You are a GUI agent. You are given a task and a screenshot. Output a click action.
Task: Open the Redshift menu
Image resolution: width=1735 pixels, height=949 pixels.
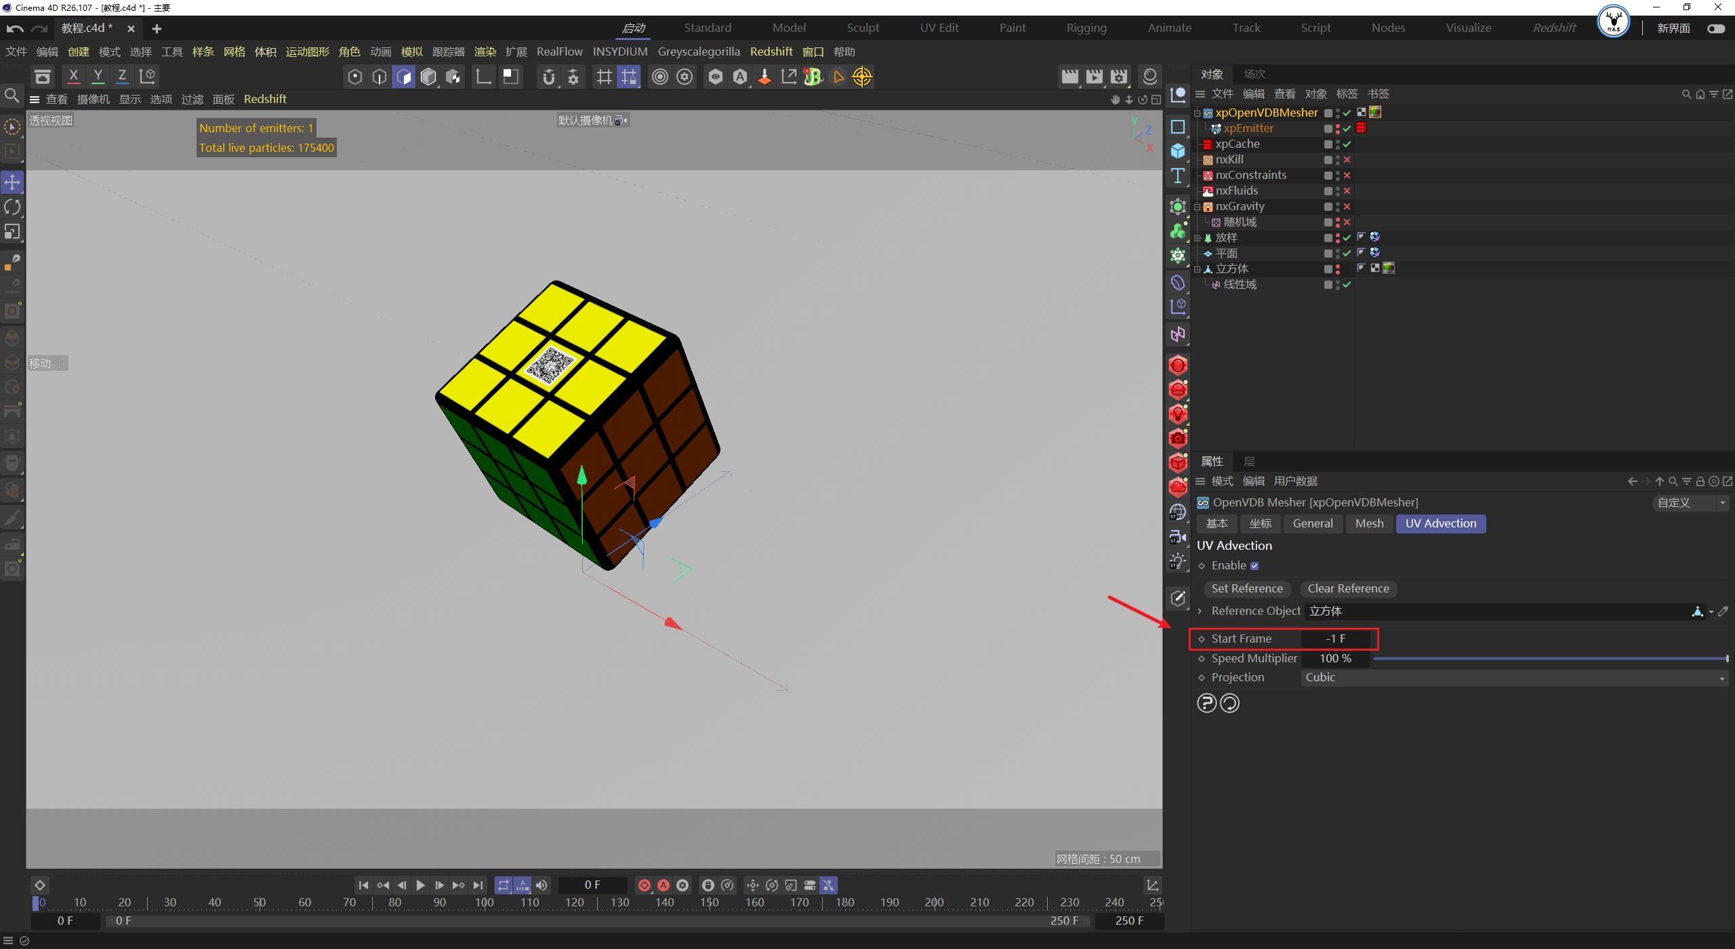point(771,52)
